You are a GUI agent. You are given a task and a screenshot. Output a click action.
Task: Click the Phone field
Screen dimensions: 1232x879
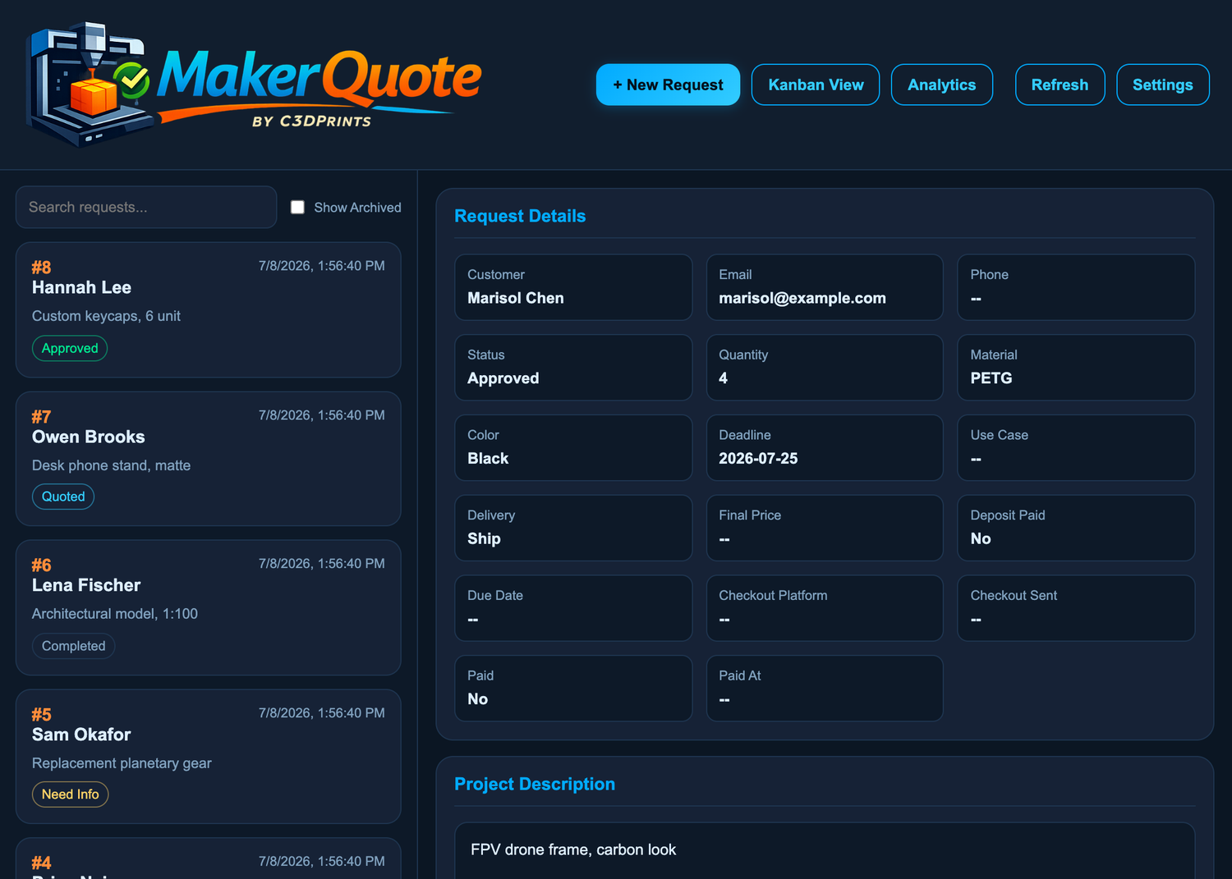point(1076,287)
